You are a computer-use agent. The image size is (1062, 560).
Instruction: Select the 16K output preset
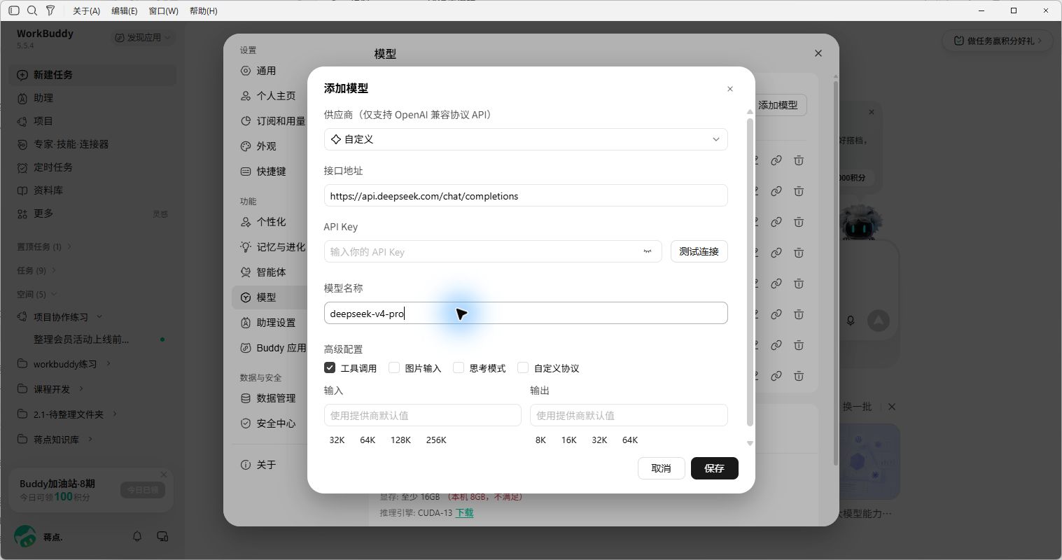point(569,440)
